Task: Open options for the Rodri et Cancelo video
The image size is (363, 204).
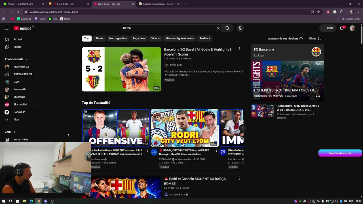Action: pos(240,178)
